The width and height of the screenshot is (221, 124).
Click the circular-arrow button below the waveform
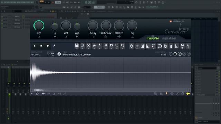[37, 94]
